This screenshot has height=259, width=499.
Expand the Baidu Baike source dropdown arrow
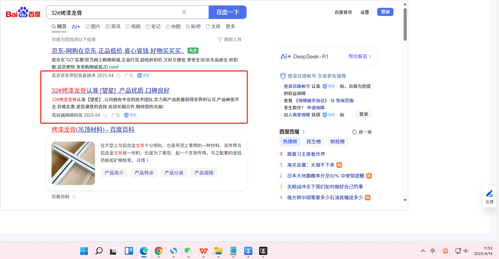point(74,197)
